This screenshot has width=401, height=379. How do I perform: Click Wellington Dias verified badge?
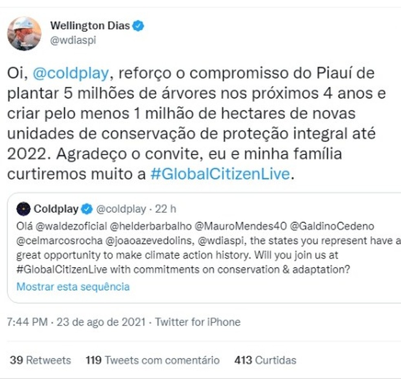point(138,26)
